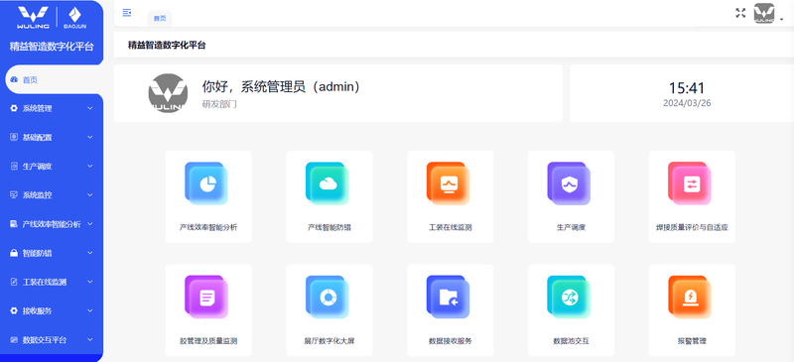794x362 pixels.
Task: Open the user dropdown arrow beside avatar
Action: point(782,19)
